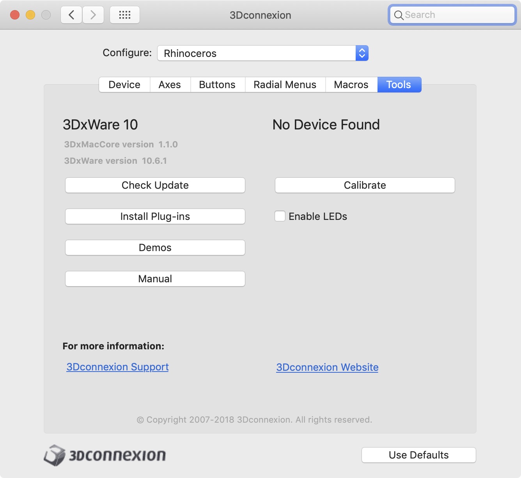The height and width of the screenshot is (478, 521).
Task: Click the copyright 2007-2018 notice
Action: tap(254, 420)
